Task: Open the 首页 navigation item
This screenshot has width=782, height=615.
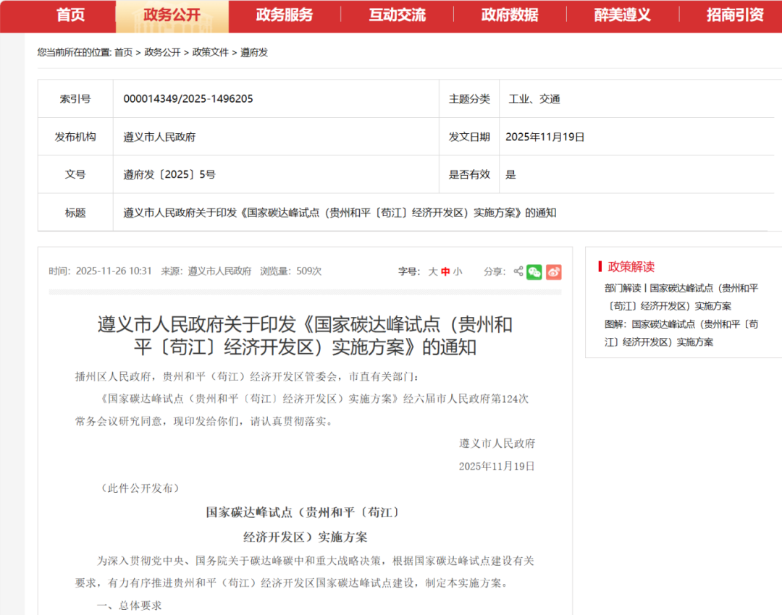Action: (70, 14)
